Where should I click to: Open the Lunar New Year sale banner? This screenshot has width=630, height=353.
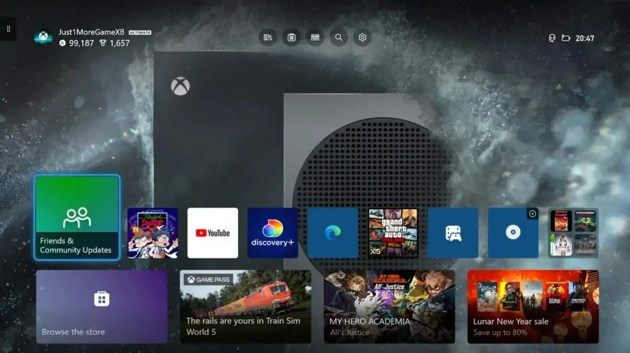pos(532,306)
